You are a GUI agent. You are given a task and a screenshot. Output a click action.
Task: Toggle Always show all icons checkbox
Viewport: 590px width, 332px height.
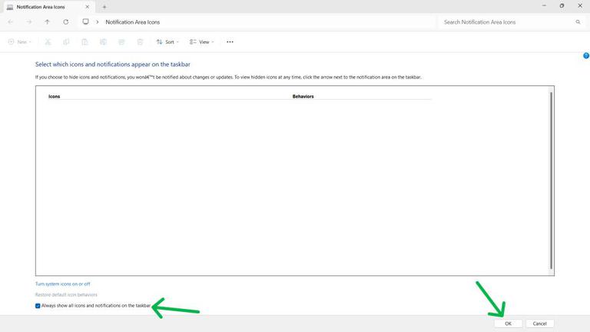coord(38,306)
